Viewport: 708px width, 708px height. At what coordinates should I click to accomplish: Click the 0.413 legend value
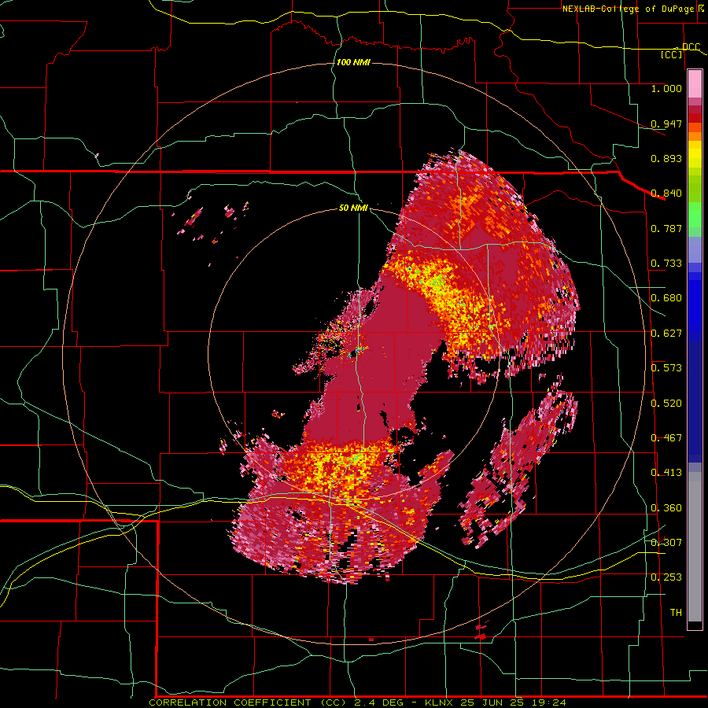(x=666, y=473)
